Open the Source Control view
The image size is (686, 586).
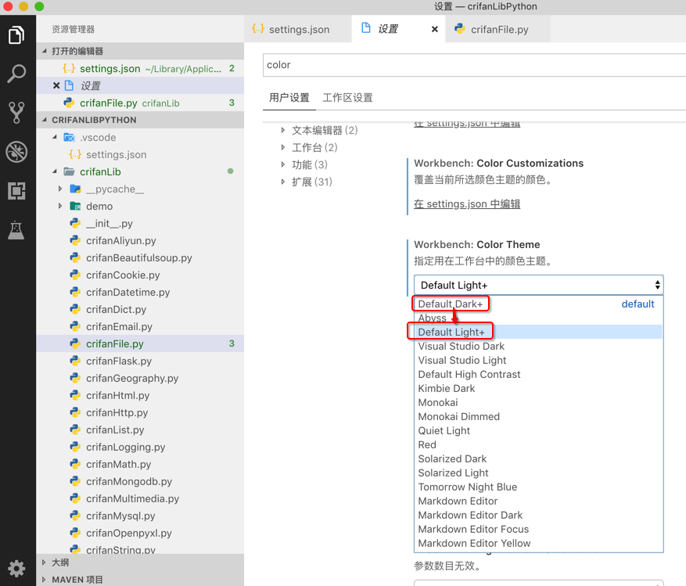point(16,113)
